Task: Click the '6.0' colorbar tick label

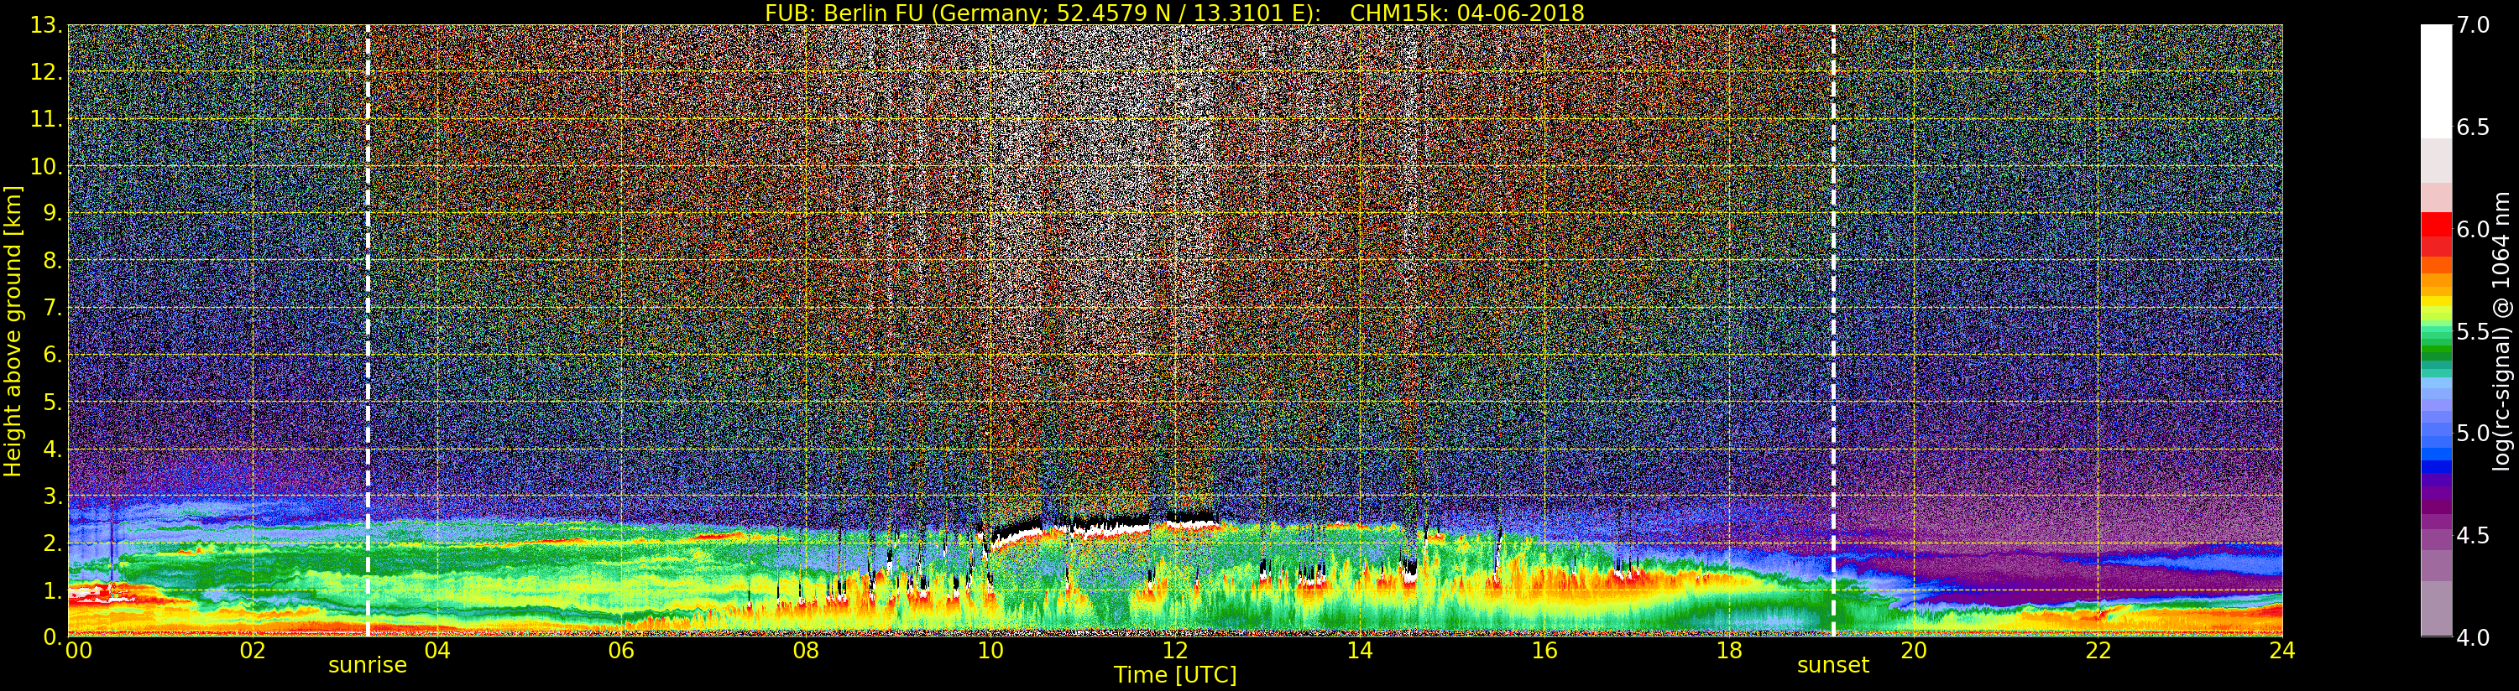Action: tap(2474, 230)
